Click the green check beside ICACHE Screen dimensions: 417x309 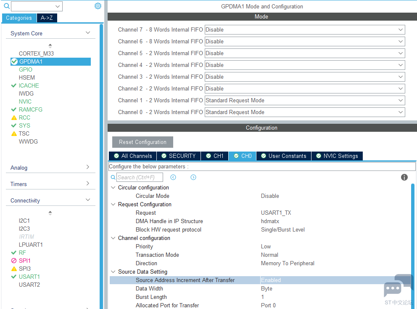pos(14,85)
